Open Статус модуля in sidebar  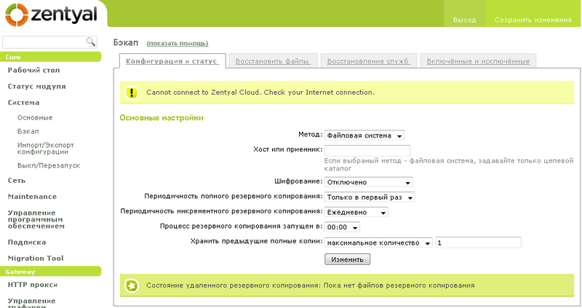click(x=37, y=87)
